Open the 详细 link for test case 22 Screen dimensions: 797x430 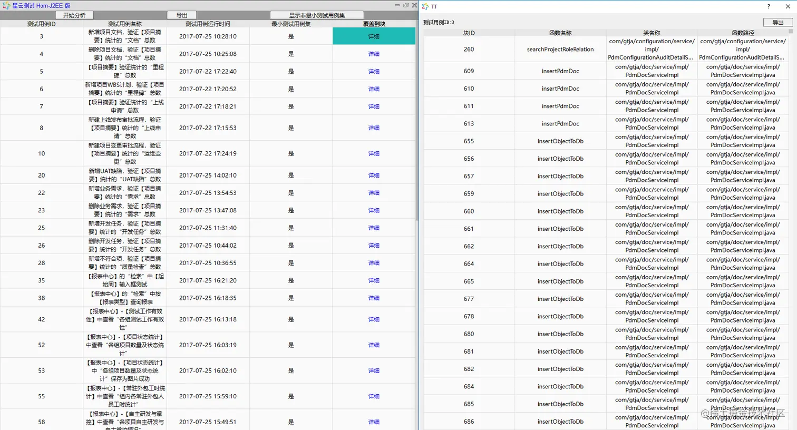coord(374,193)
